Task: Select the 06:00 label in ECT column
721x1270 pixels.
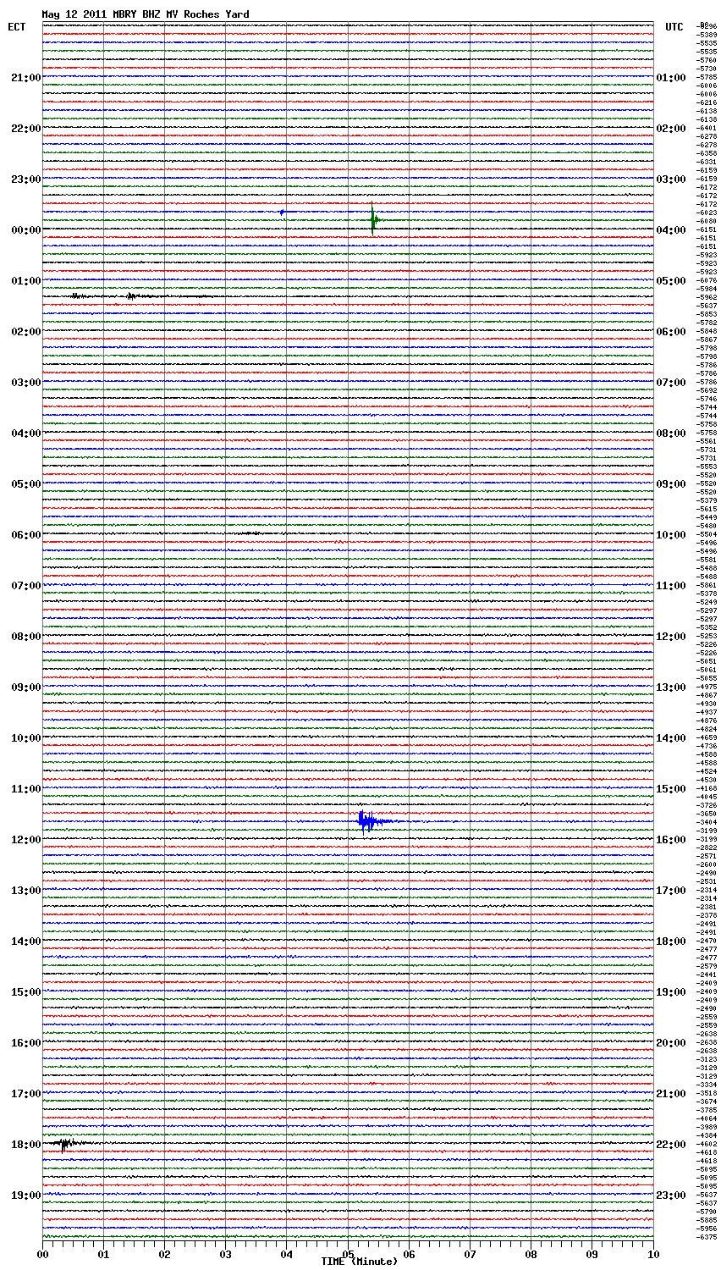Action: pyautogui.click(x=25, y=535)
